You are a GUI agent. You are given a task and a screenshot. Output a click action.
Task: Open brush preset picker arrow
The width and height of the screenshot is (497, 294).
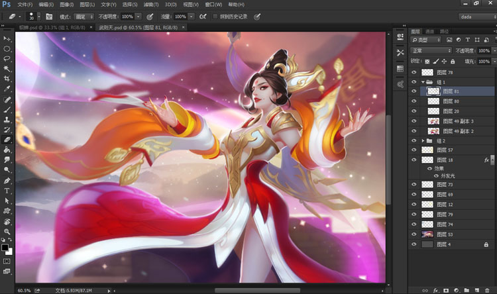click(x=38, y=17)
